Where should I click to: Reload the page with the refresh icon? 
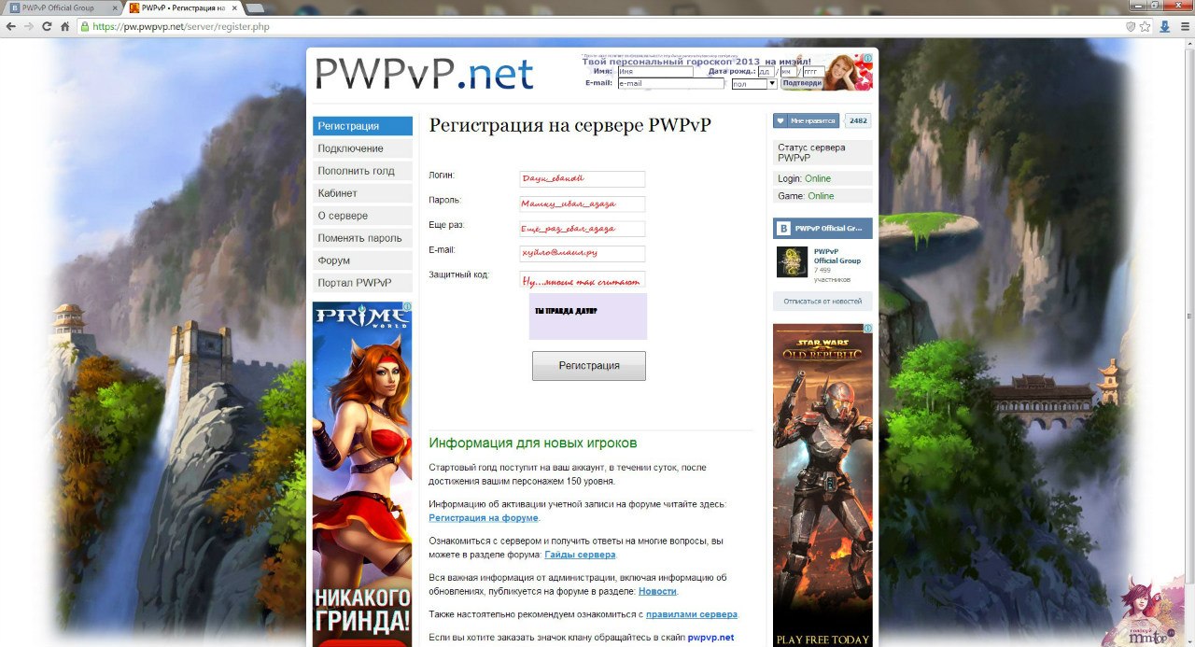coord(47,26)
